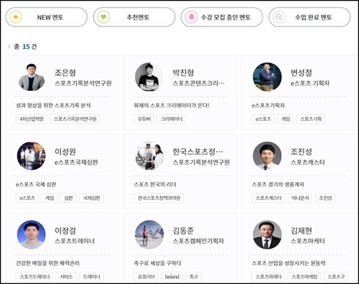Click the 유튜버 tag under 박진형

[x=144, y=119]
